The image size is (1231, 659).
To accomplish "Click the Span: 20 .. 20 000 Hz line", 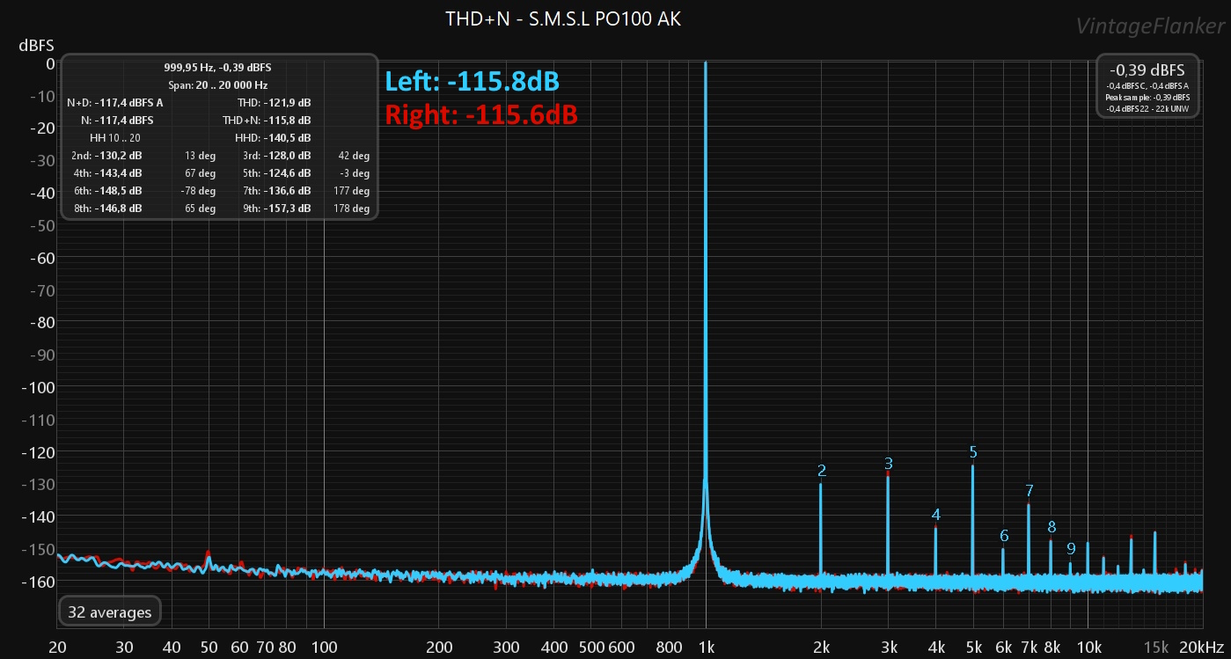I will pos(217,85).
